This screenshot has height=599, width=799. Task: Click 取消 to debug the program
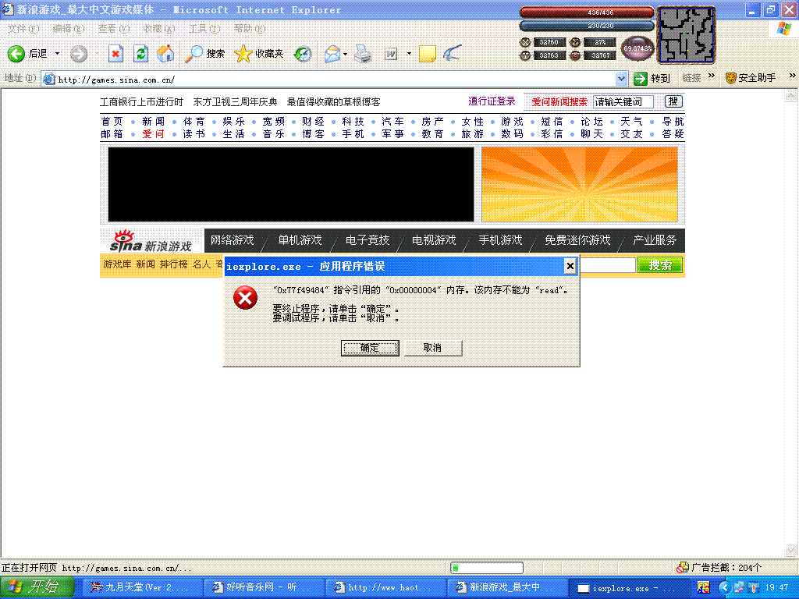tap(432, 348)
